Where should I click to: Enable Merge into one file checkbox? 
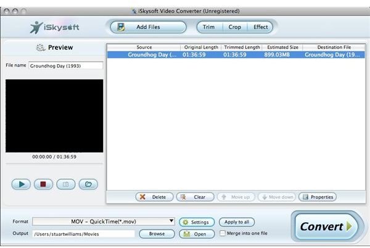coord(222,233)
